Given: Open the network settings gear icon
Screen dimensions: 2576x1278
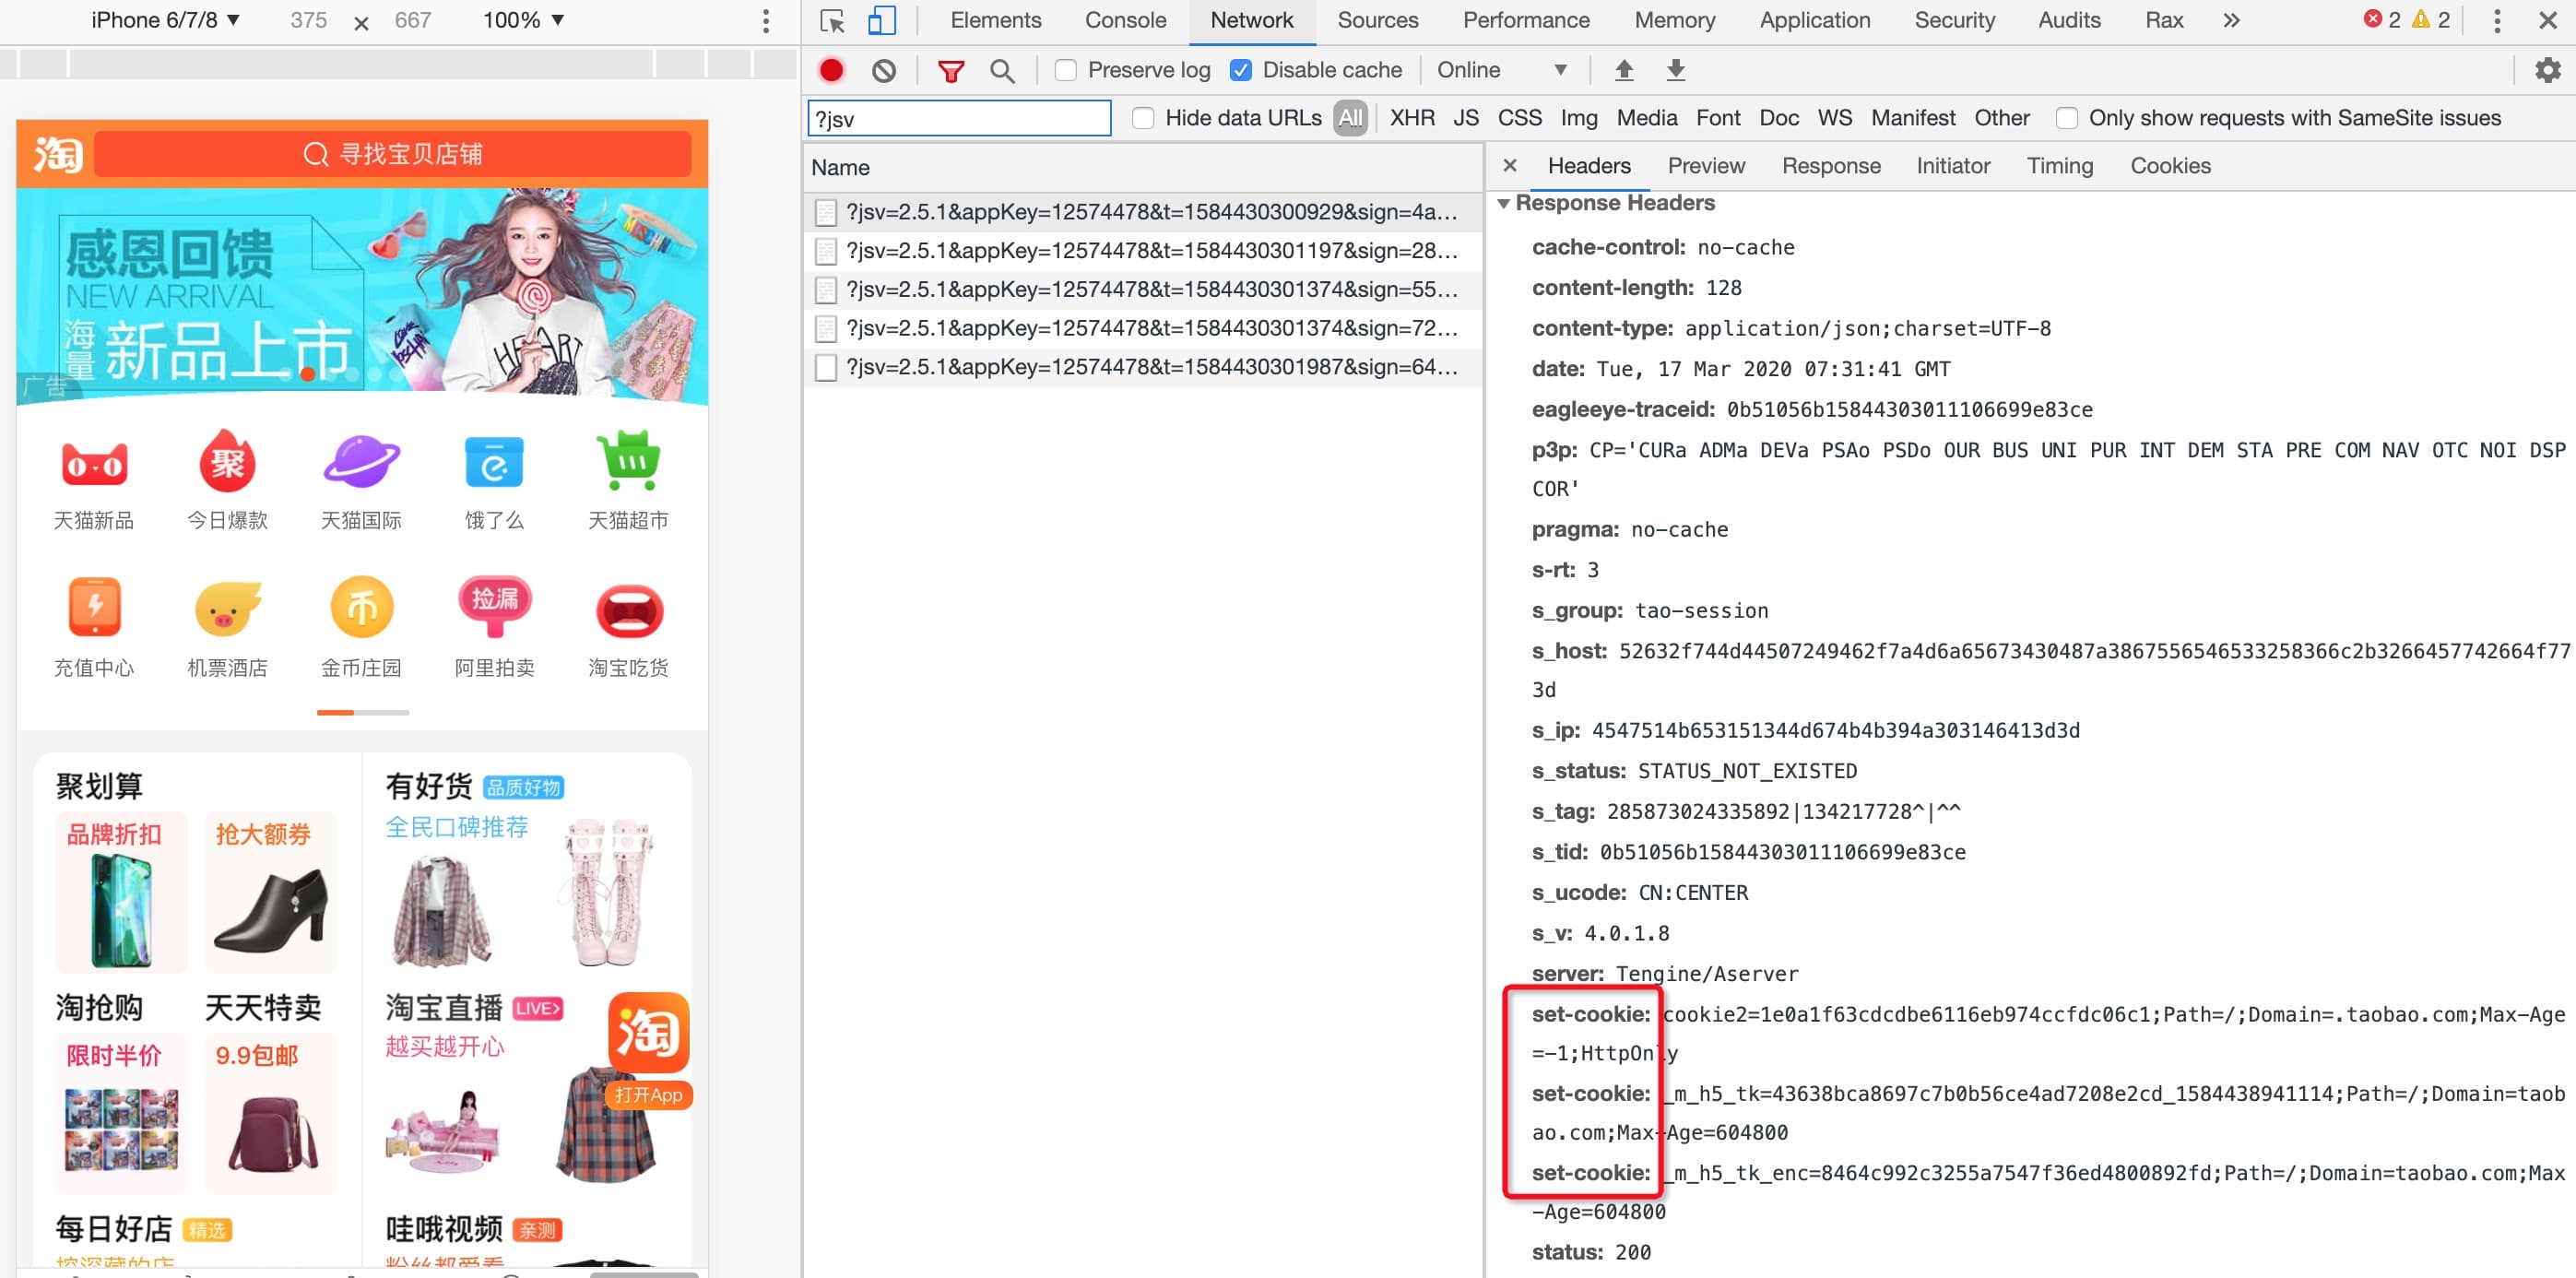Looking at the screenshot, I should click(x=2547, y=70).
